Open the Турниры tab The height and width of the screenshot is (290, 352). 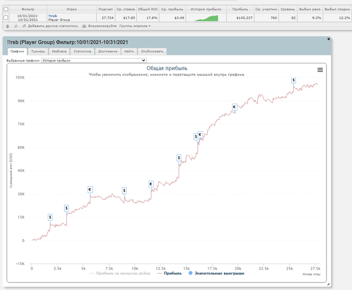pos(38,51)
